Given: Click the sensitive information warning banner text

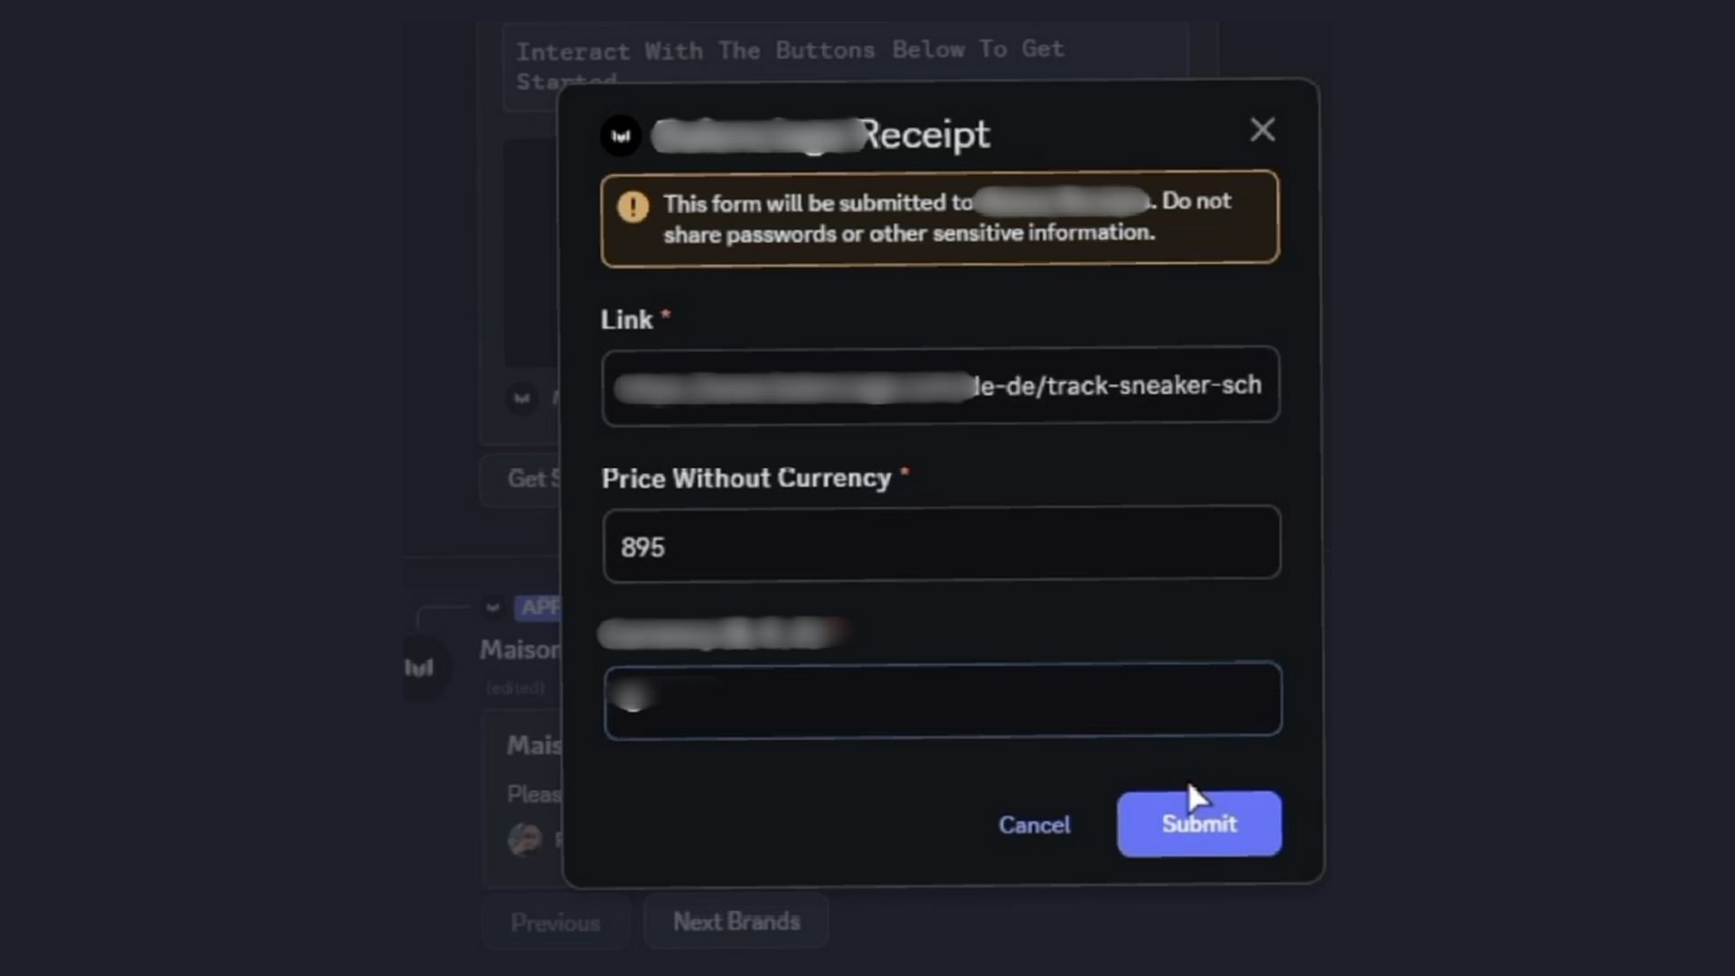Looking at the screenshot, I should [908, 233].
